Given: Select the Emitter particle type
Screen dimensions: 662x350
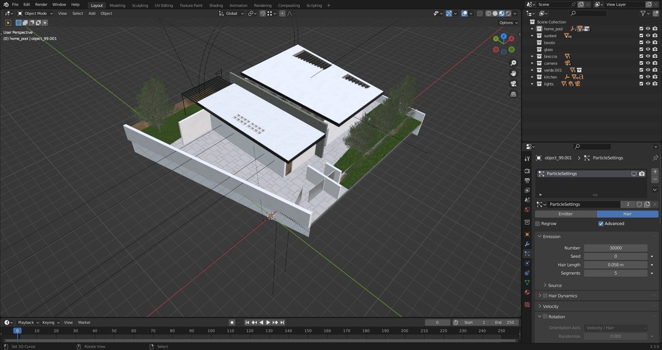Looking at the screenshot, I should [565, 214].
